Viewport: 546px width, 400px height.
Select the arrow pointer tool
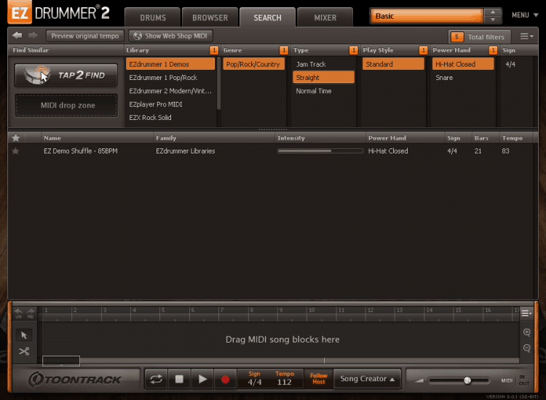24,335
